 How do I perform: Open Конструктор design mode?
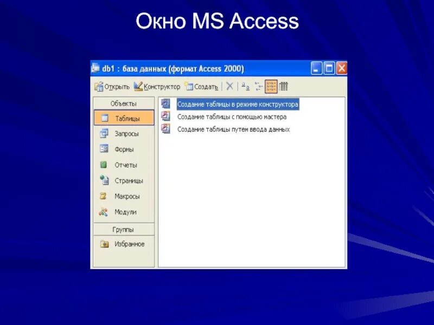tap(157, 87)
